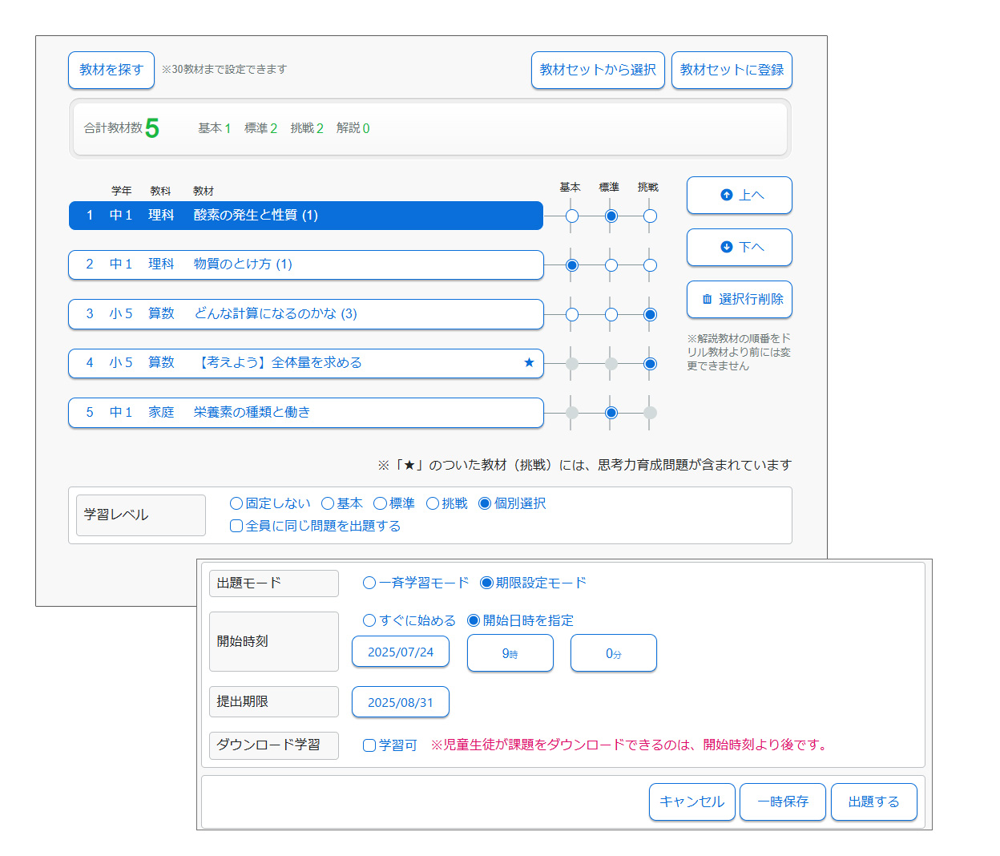1000x856 pixels.
Task: Select row 5 栄養素の種類と働き
Action: click(305, 413)
